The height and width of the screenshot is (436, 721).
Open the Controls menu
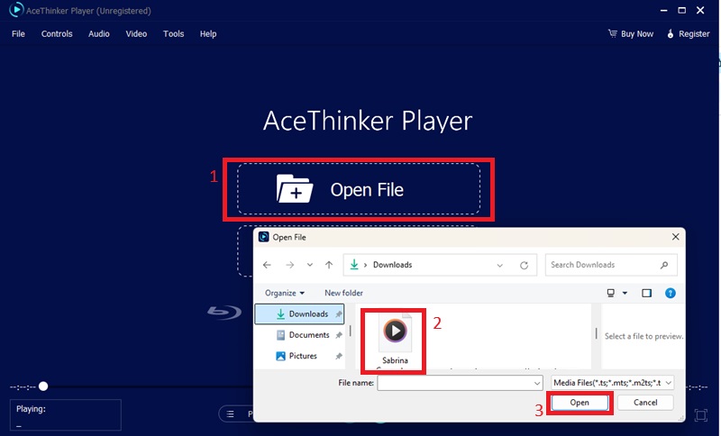(57, 33)
